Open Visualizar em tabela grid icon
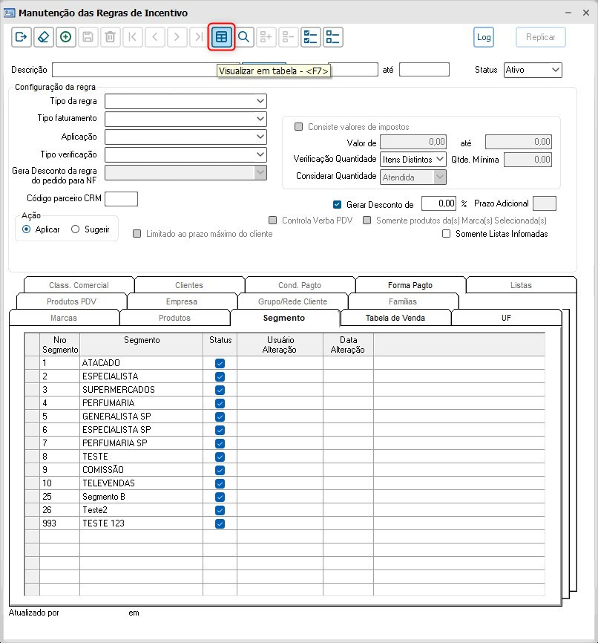 (x=221, y=37)
